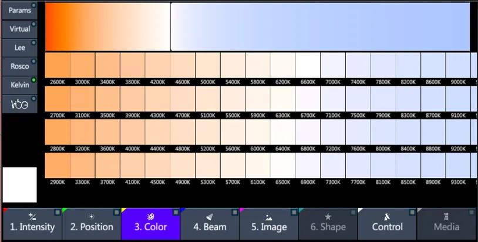Toggle the checkbox on the Beam button

coord(235,212)
